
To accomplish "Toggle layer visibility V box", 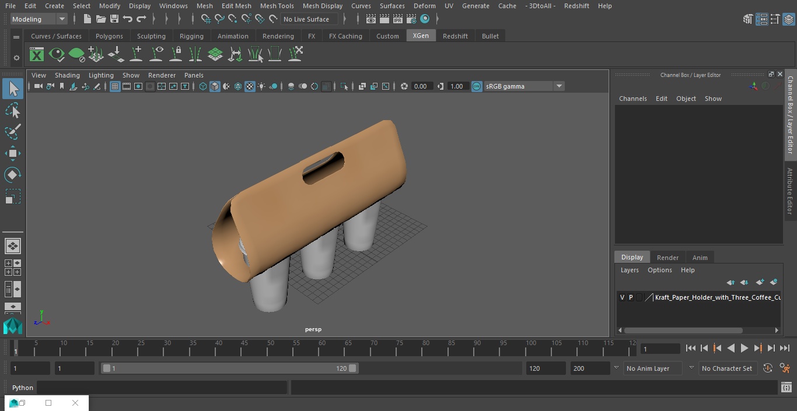I will (622, 297).
